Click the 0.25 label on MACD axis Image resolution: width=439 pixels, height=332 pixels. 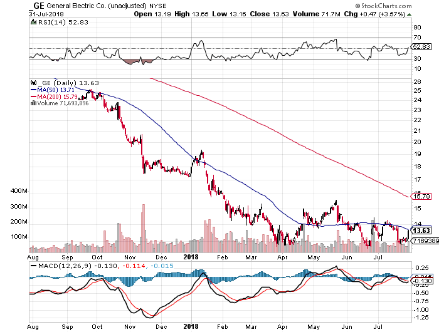click(x=421, y=268)
